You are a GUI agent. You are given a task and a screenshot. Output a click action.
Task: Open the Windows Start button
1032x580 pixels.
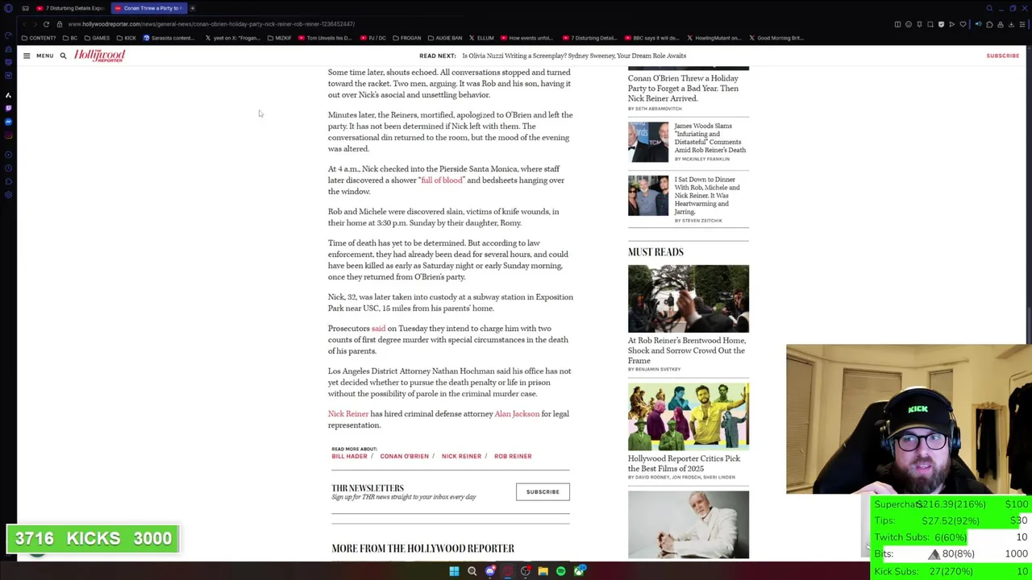click(454, 571)
